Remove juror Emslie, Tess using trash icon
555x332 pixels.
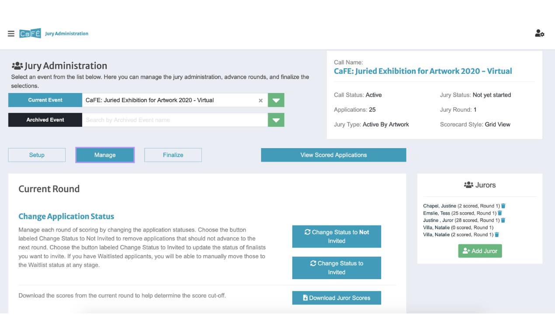coord(500,213)
